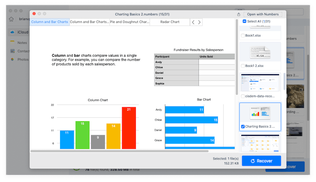Viewport: 316px width, 182px height.
Task: Click the XLSX file icon for Book1 2.xlsx
Action: (x=260, y=52)
